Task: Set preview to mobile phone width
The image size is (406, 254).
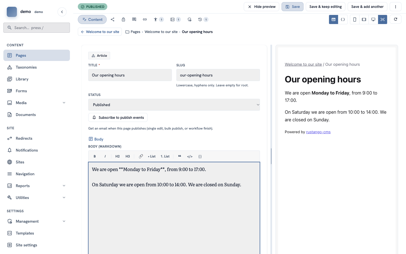Action: [355, 19]
